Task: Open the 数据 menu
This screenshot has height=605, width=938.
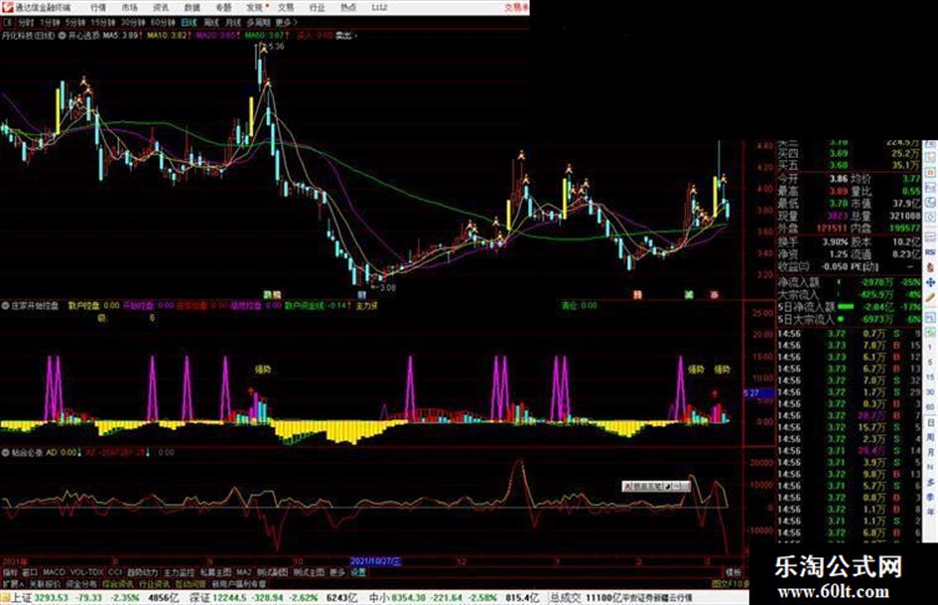Action: [192, 7]
